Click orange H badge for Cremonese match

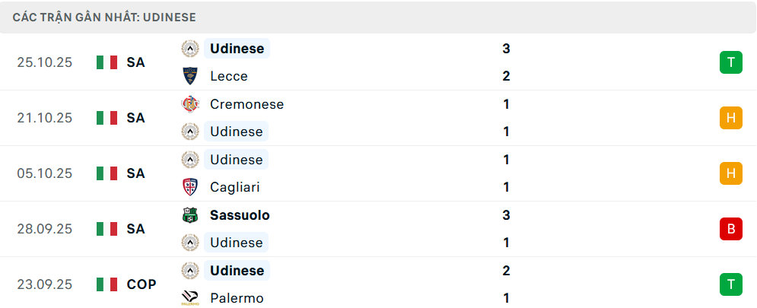pos(730,118)
